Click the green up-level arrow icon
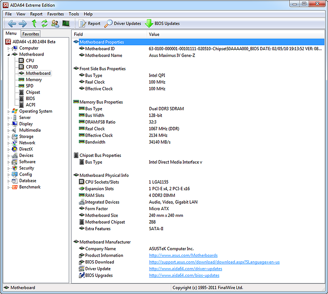Screen dimensions: 328x294 (x=34, y=23)
